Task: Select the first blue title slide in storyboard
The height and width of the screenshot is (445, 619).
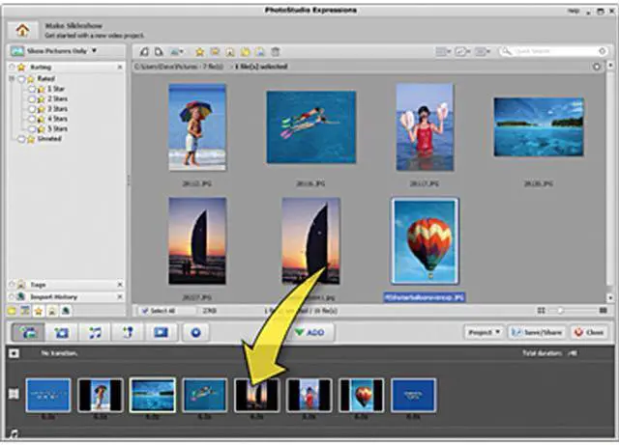Action: (x=48, y=396)
